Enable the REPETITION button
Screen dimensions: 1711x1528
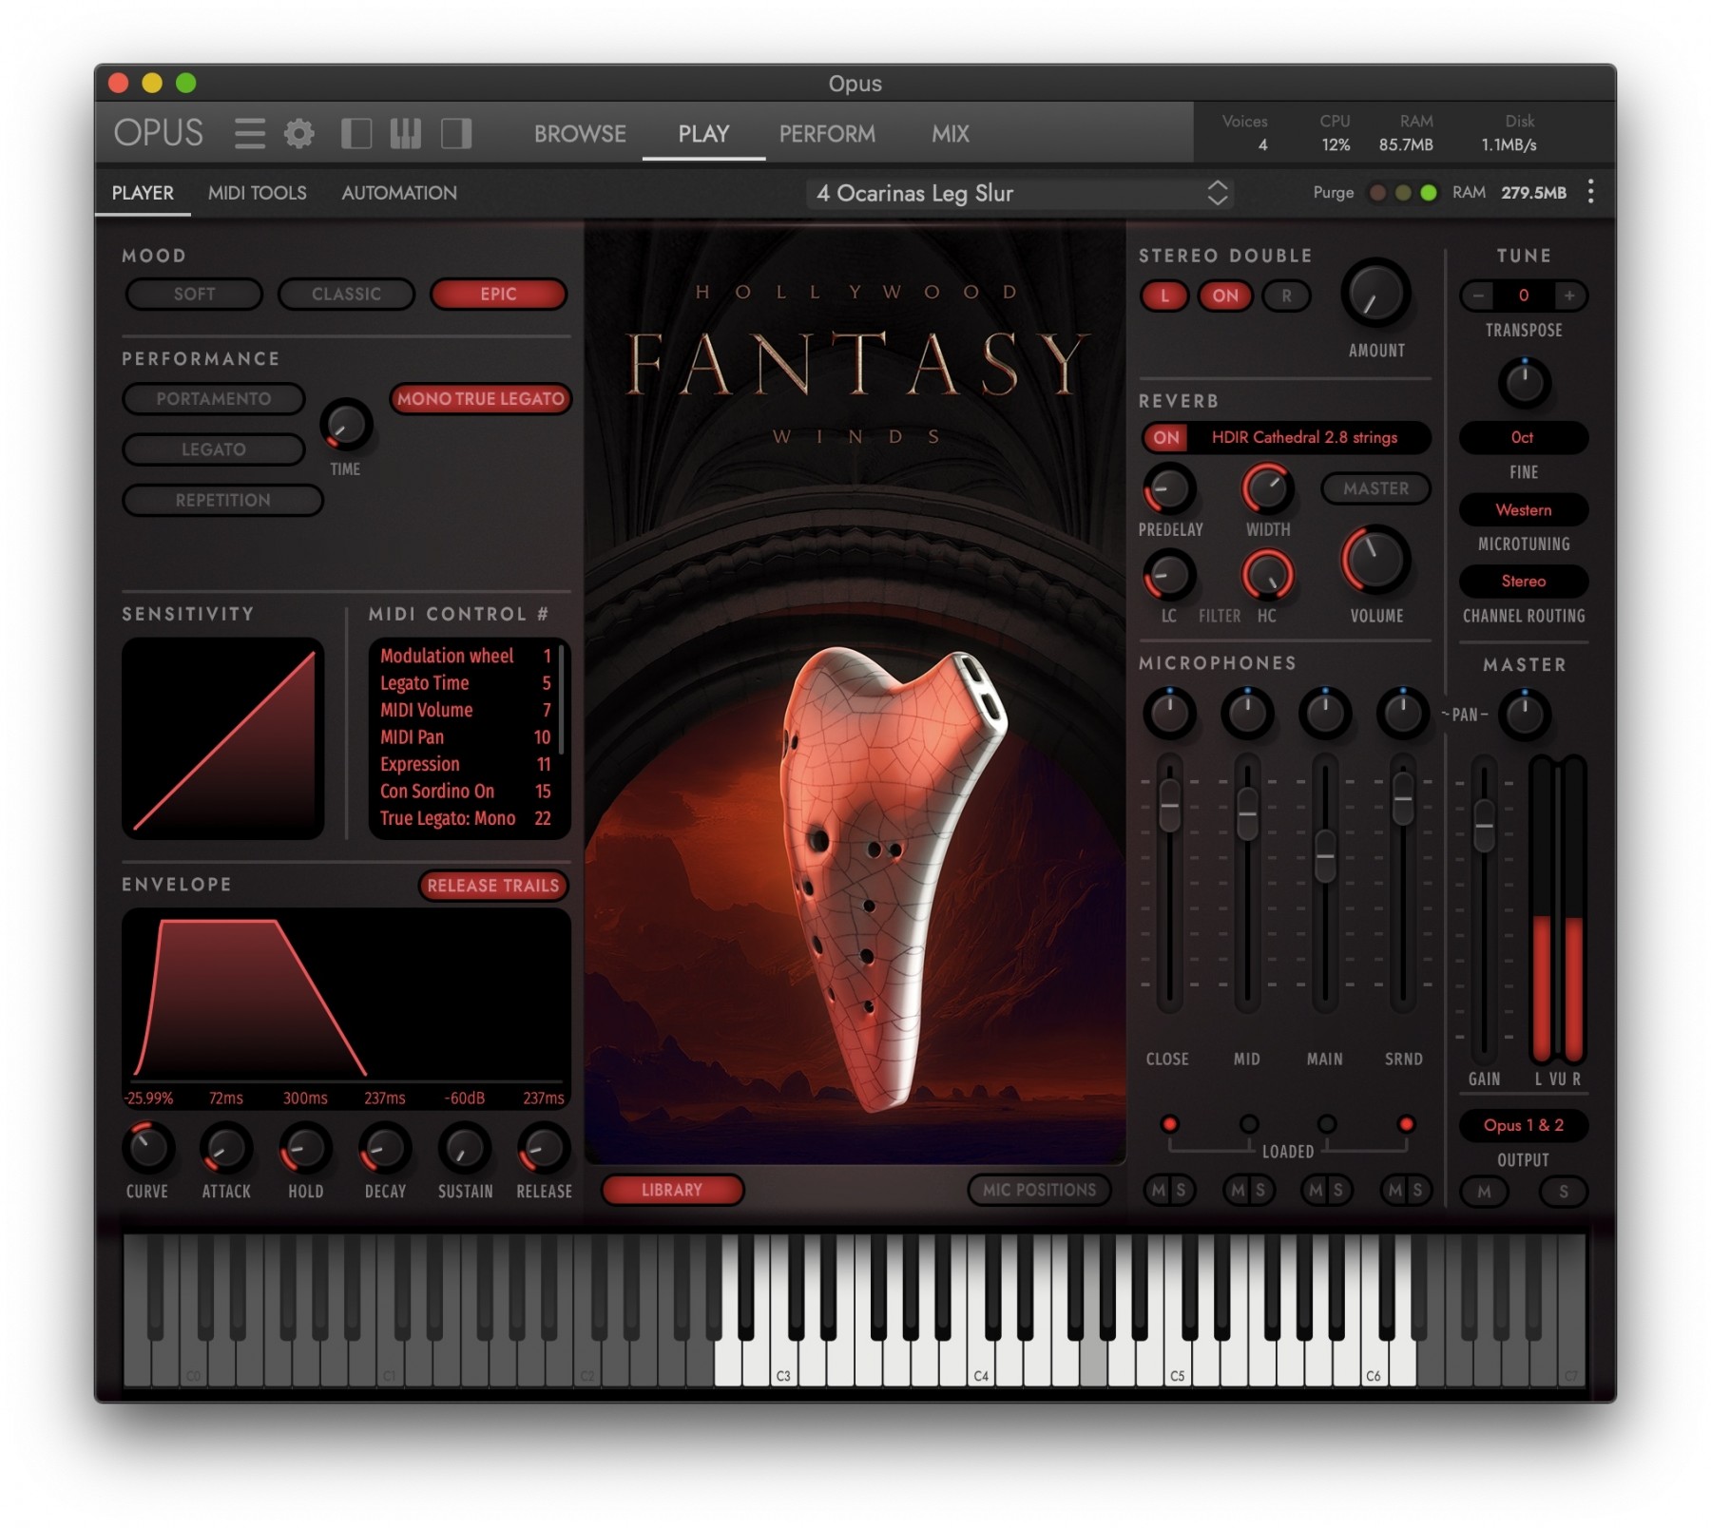222,501
